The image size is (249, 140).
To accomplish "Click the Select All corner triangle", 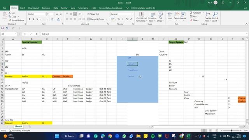I will (2, 39).
